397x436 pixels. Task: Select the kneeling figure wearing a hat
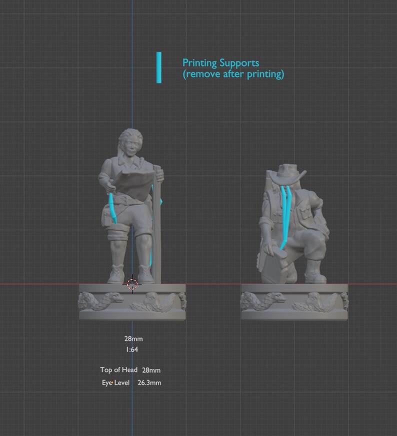[x=293, y=224]
